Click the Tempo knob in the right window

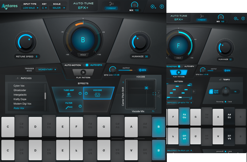[226, 91]
